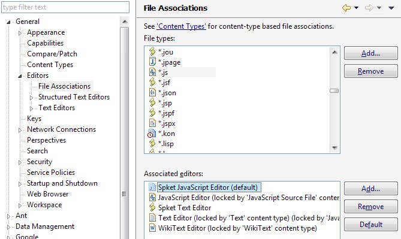This screenshot has width=401, height=239.
Task: Click the file types scrollbar thumb
Action: coord(334,90)
